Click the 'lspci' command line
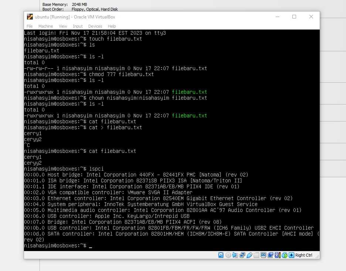Viewport: 346px width, 271px height. tap(64, 169)
